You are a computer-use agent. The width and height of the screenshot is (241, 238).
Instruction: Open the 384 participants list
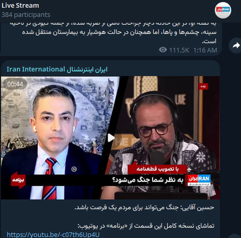tap(26, 15)
